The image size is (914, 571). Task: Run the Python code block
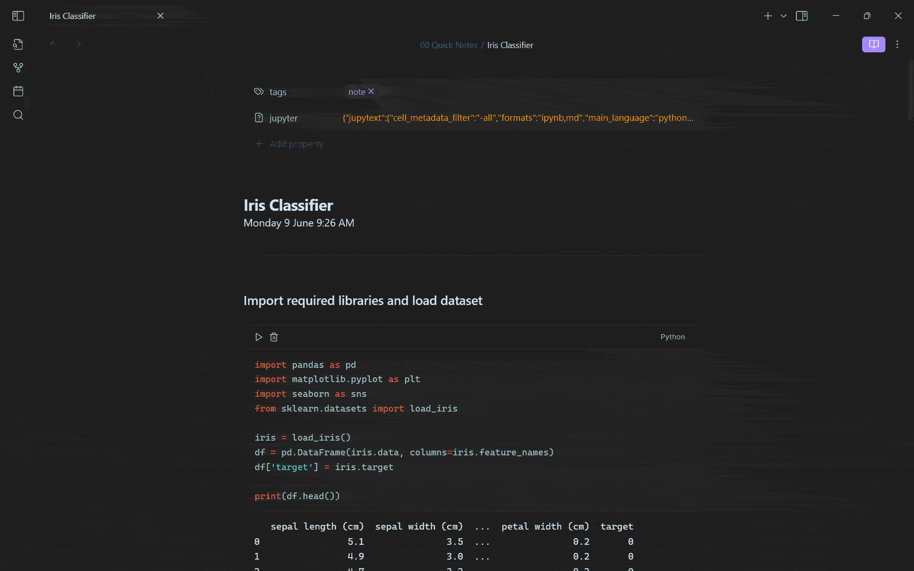point(258,337)
